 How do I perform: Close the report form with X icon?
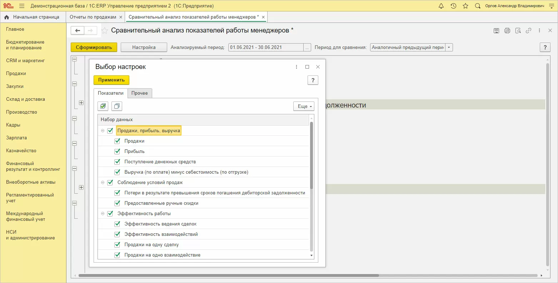point(550,31)
